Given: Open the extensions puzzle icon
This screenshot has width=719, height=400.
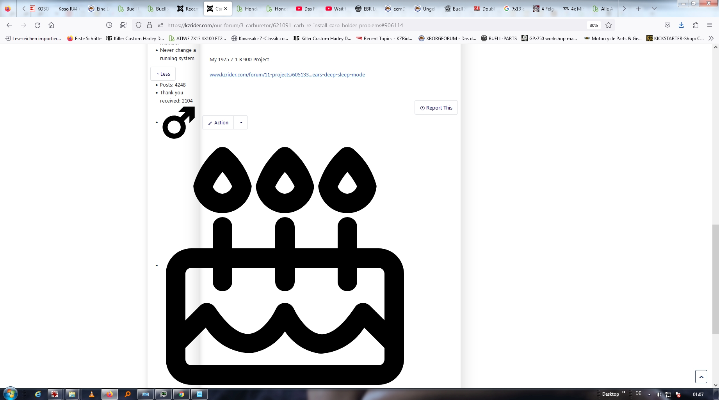Looking at the screenshot, I should click(x=696, y=25).
